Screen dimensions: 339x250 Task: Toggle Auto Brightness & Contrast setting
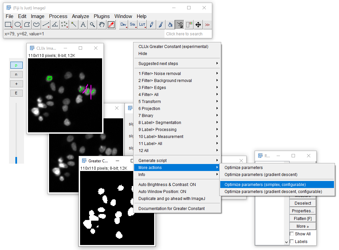tap(167, 185)
